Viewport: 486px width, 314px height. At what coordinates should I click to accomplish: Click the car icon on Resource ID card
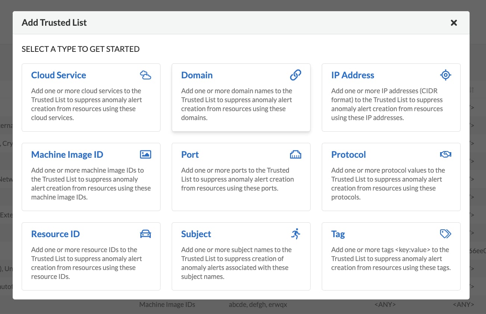click(x=145, y=234)
